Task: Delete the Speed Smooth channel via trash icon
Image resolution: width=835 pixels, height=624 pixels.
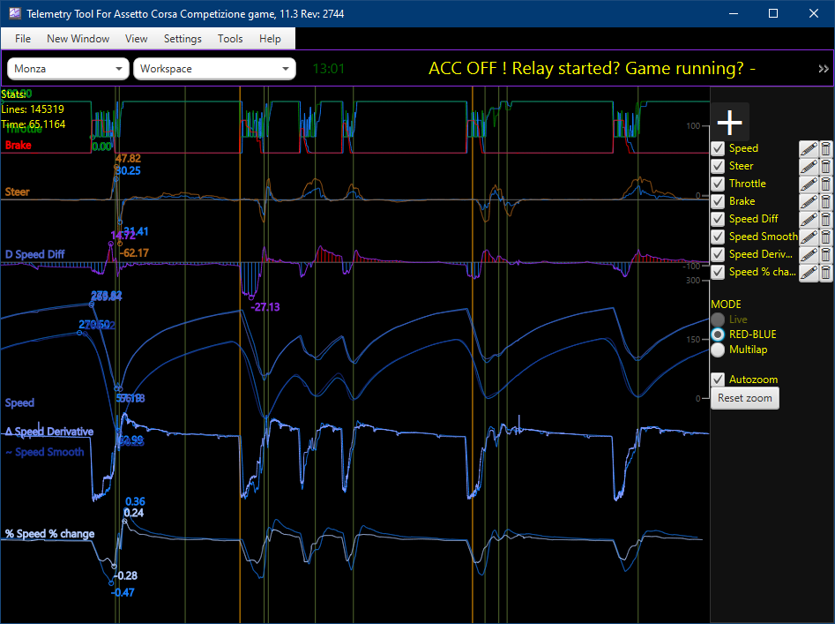Action: (x=825, y=237)
